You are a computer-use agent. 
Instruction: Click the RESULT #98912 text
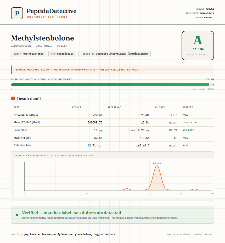click(205, 9)
